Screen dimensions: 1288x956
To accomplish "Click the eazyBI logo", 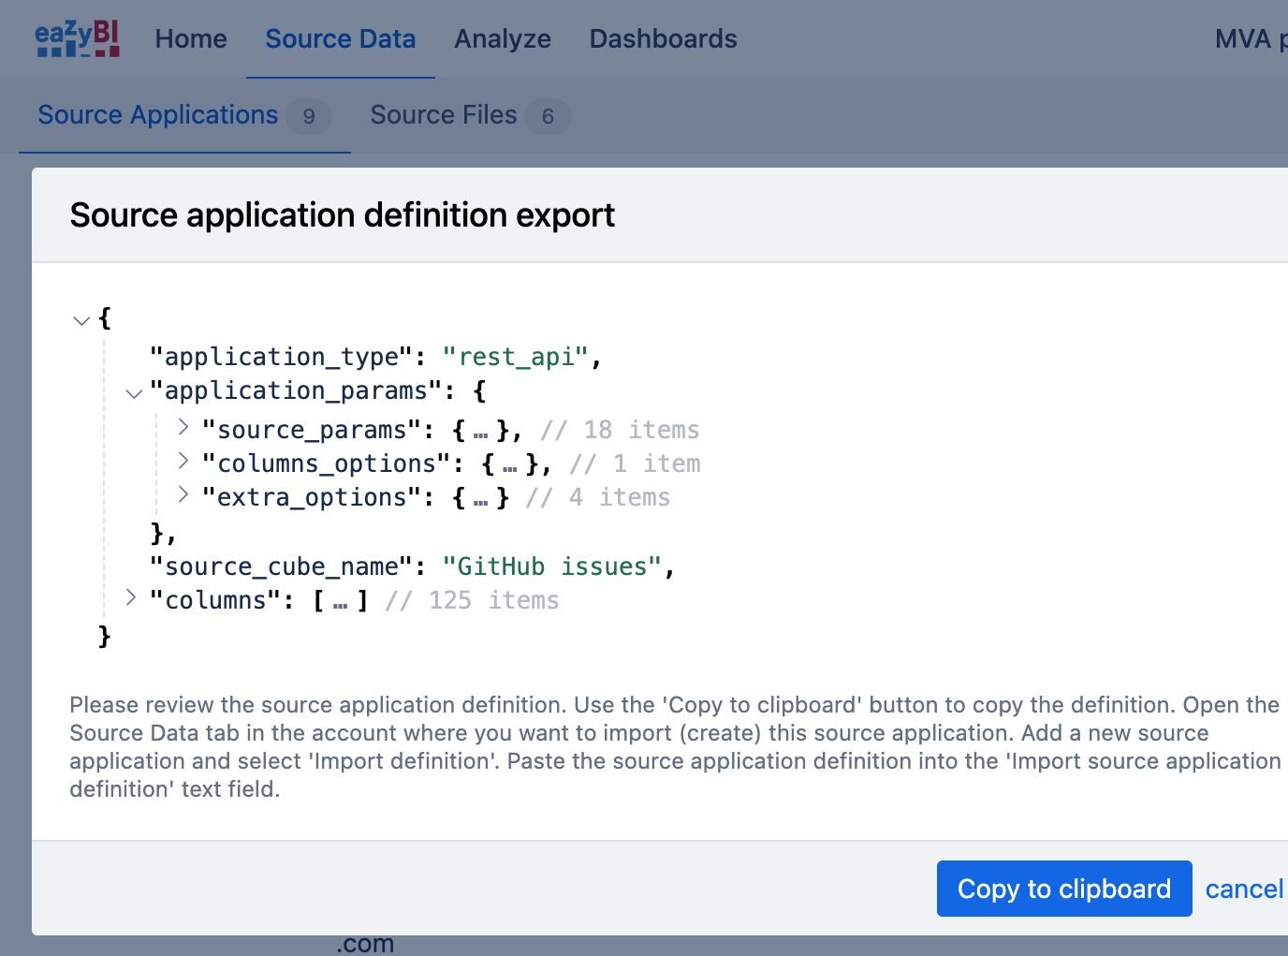I will [78, 38].
